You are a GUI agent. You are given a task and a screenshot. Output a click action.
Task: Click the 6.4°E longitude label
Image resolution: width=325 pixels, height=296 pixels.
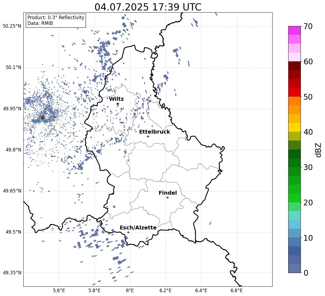pos(201,291)
